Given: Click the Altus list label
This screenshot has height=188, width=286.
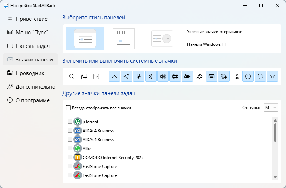Looking at the screenshot, I should tap(87, 149).
